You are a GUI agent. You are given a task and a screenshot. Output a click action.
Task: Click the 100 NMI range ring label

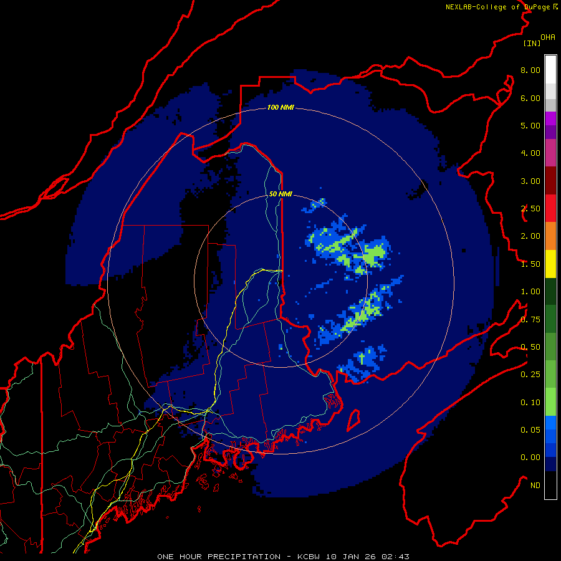280,107
